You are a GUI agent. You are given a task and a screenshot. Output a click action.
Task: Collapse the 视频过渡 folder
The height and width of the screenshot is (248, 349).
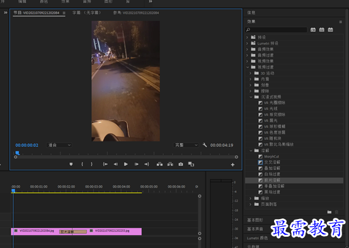(x=248, y=67)
